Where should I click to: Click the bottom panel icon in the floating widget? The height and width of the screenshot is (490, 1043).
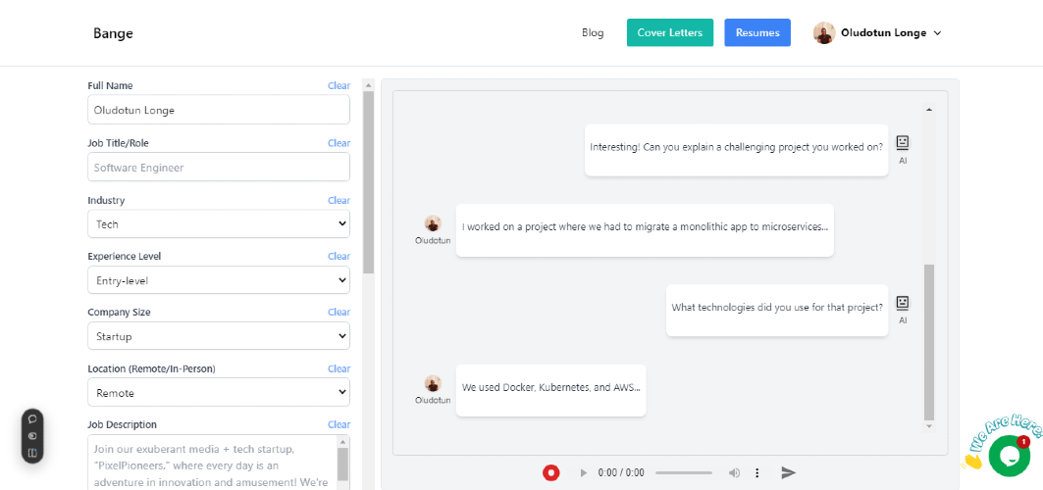[32, 453]
